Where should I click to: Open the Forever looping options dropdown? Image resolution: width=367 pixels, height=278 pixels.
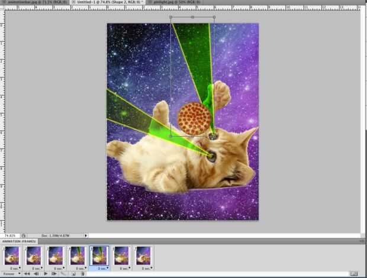[x=11, y=273]
